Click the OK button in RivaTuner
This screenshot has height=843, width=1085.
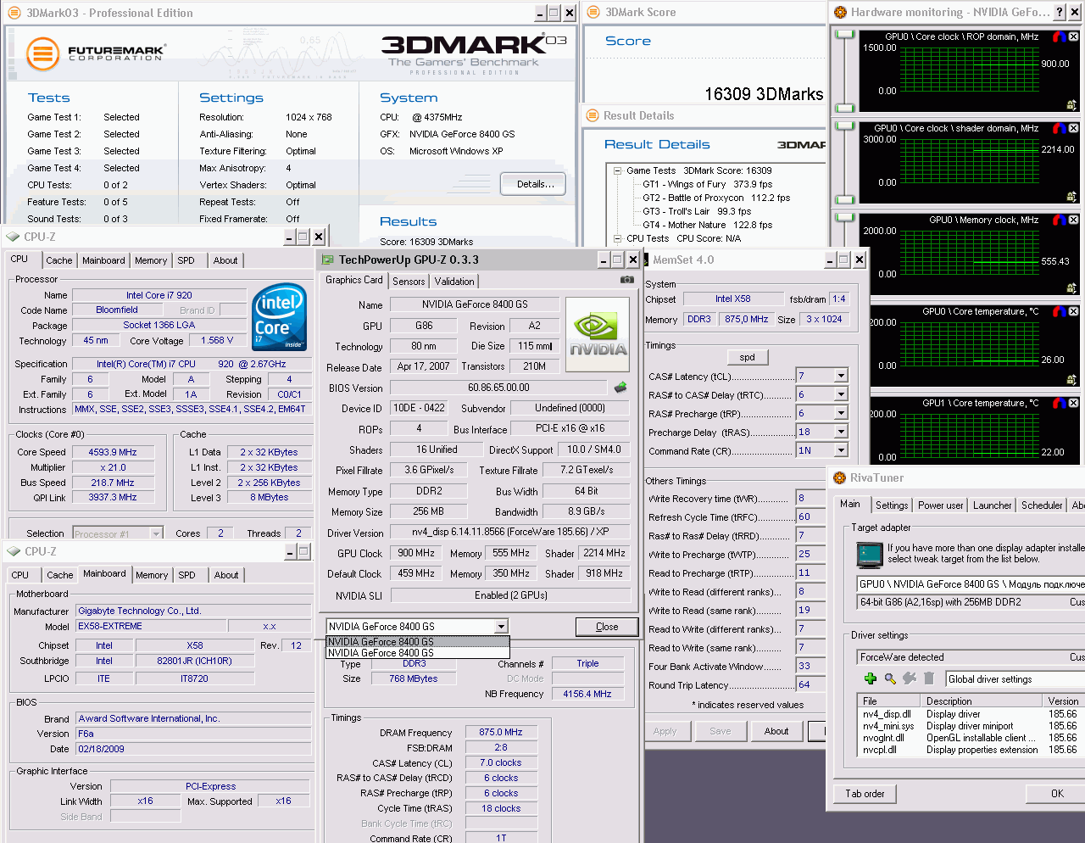1056,794
